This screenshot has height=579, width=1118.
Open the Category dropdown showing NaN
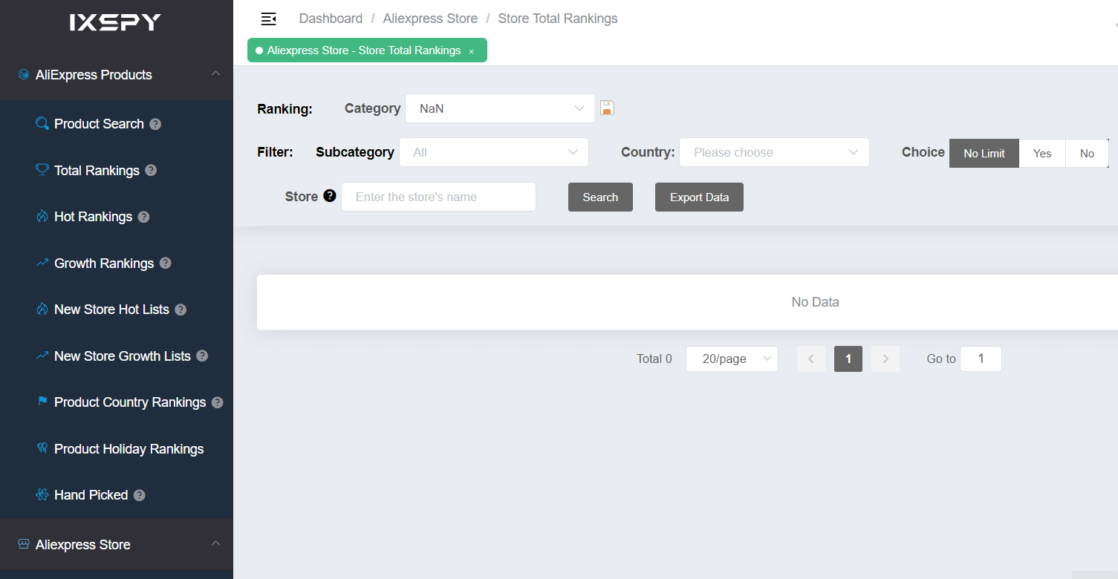click(500, 108)
